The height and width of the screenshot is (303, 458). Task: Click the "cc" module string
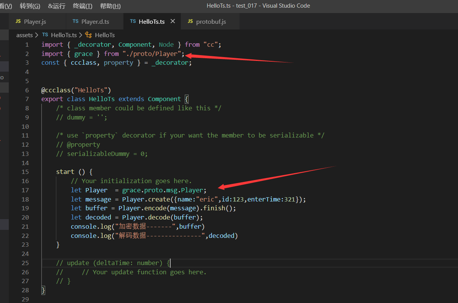pyautogui.click(x=210, y=45)
